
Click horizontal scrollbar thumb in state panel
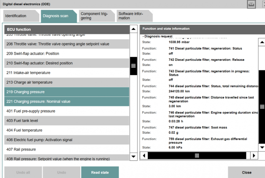coord(197,156)
